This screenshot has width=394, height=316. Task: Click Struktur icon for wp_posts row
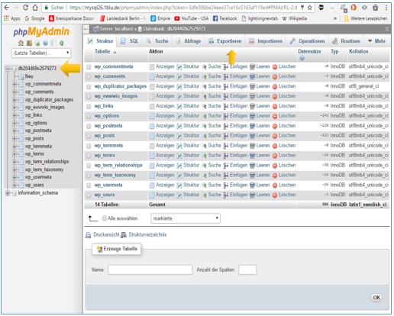coord(179,136)
